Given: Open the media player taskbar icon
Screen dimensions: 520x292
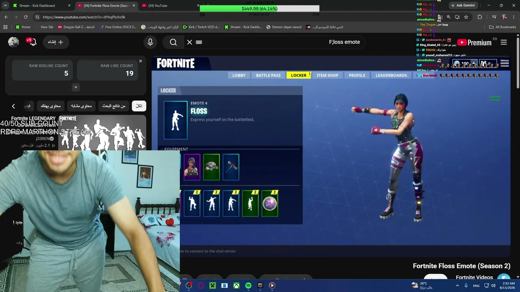Looking at the screenshot, I should 272,286.
